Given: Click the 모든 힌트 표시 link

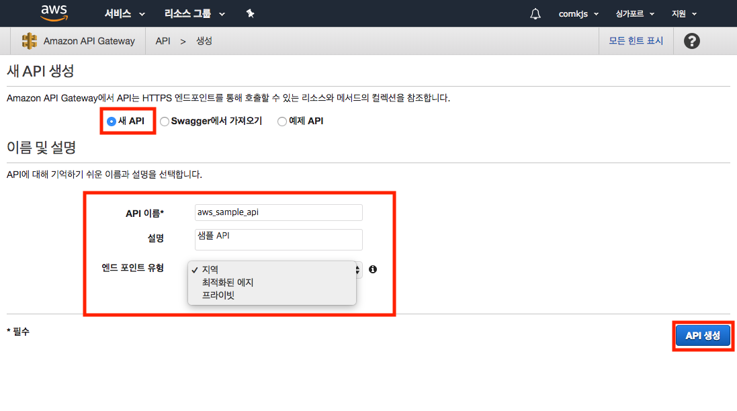Looking at the screenshot, I should pos(636,41).
